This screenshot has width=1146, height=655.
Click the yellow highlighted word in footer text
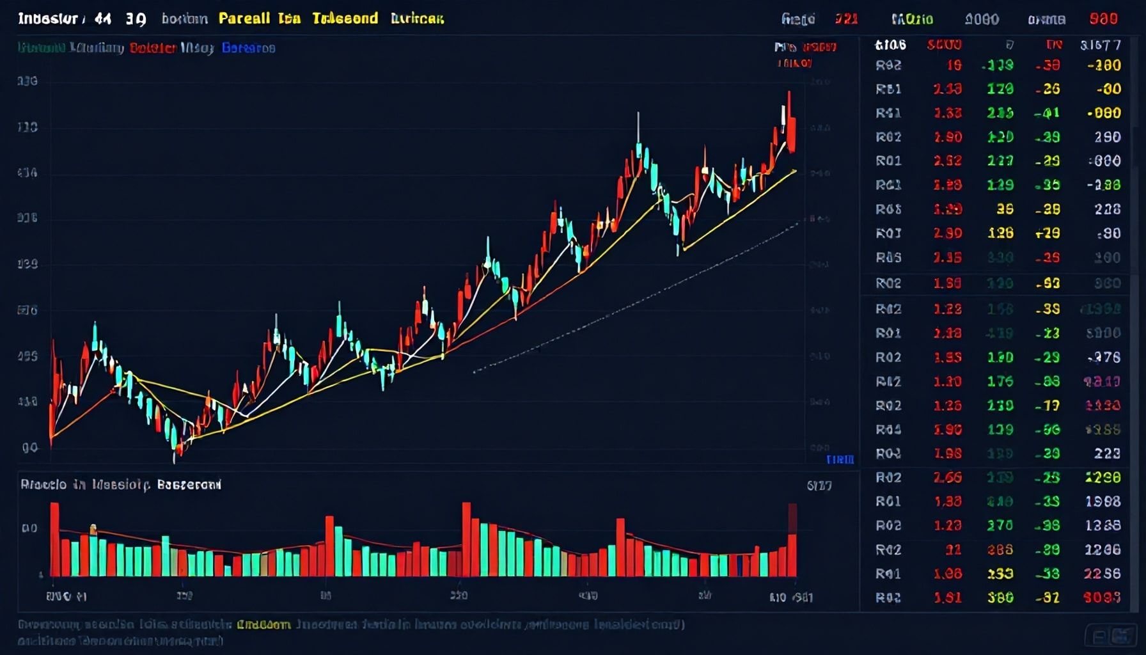[263, 624]
